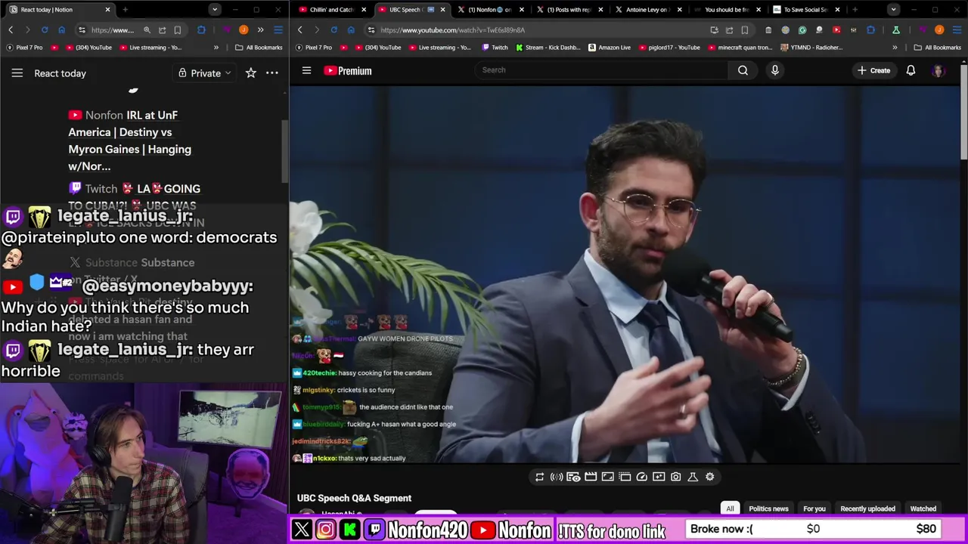Expand the Private sharing dropdown in Notion

(x=205, y=73)
